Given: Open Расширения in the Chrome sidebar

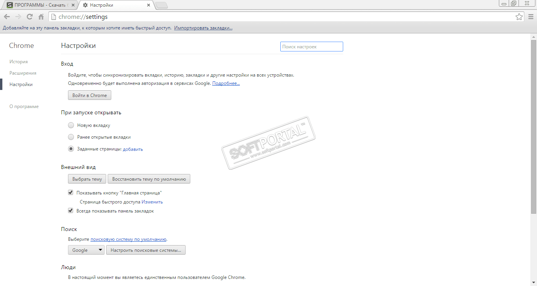Looking at the screenshot, I should coord(23,73).
